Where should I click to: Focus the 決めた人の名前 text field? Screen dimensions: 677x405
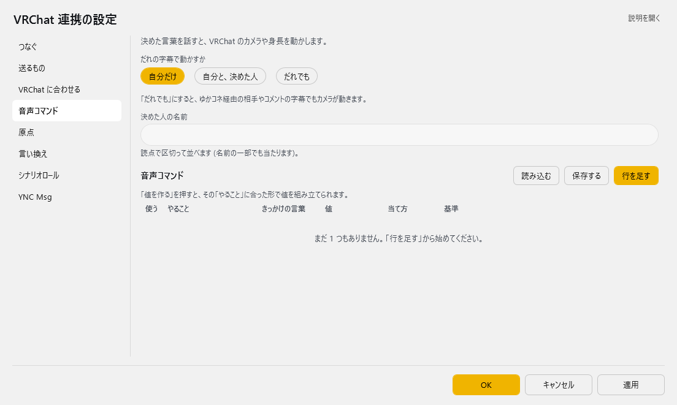click(399, 135)
